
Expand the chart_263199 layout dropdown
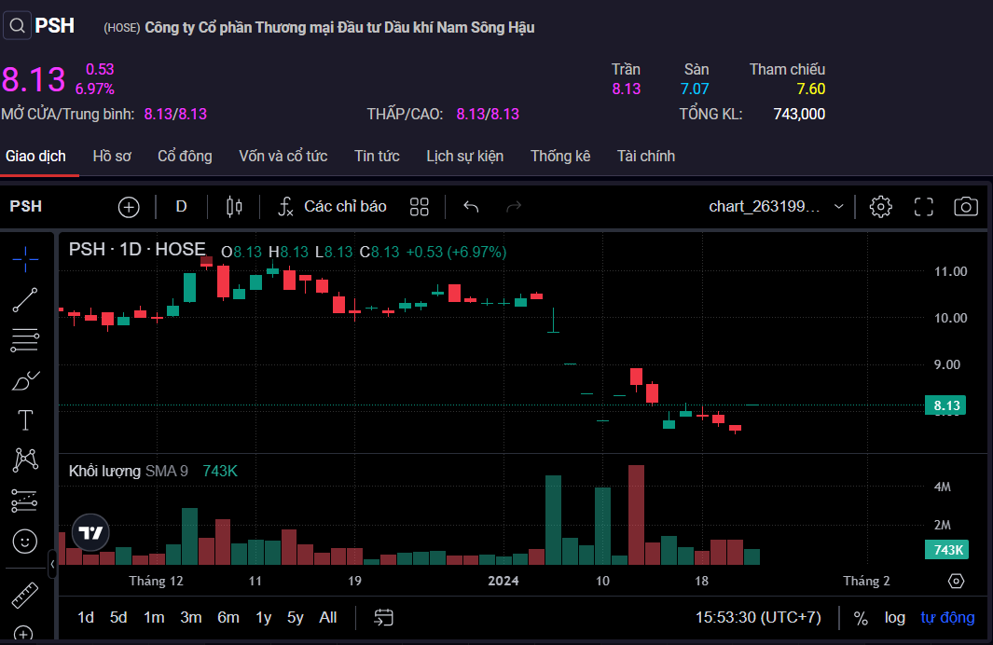tap(838, 207)
